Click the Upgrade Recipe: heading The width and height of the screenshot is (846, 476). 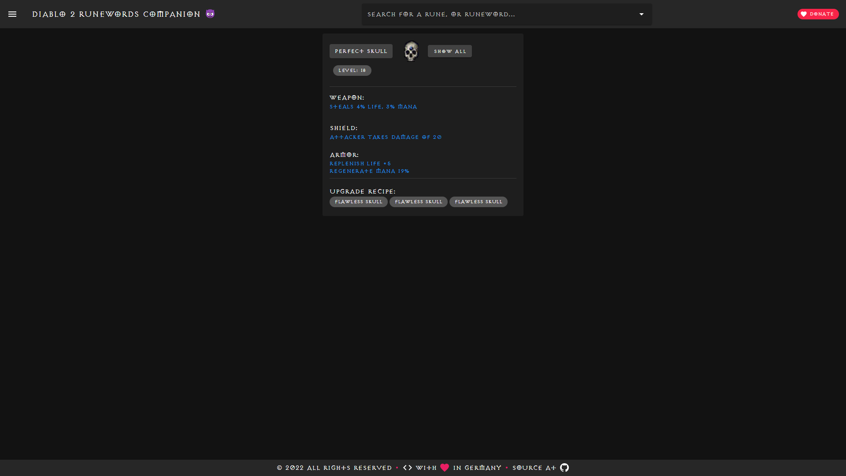point(363,191)
